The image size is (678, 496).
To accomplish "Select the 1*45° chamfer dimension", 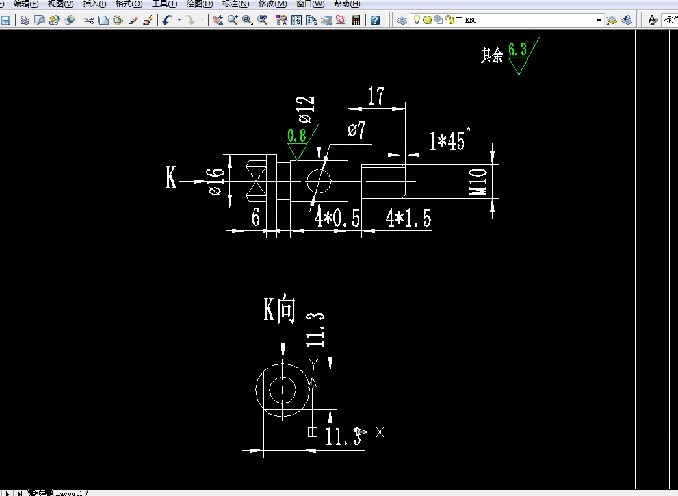I will 449,140.
